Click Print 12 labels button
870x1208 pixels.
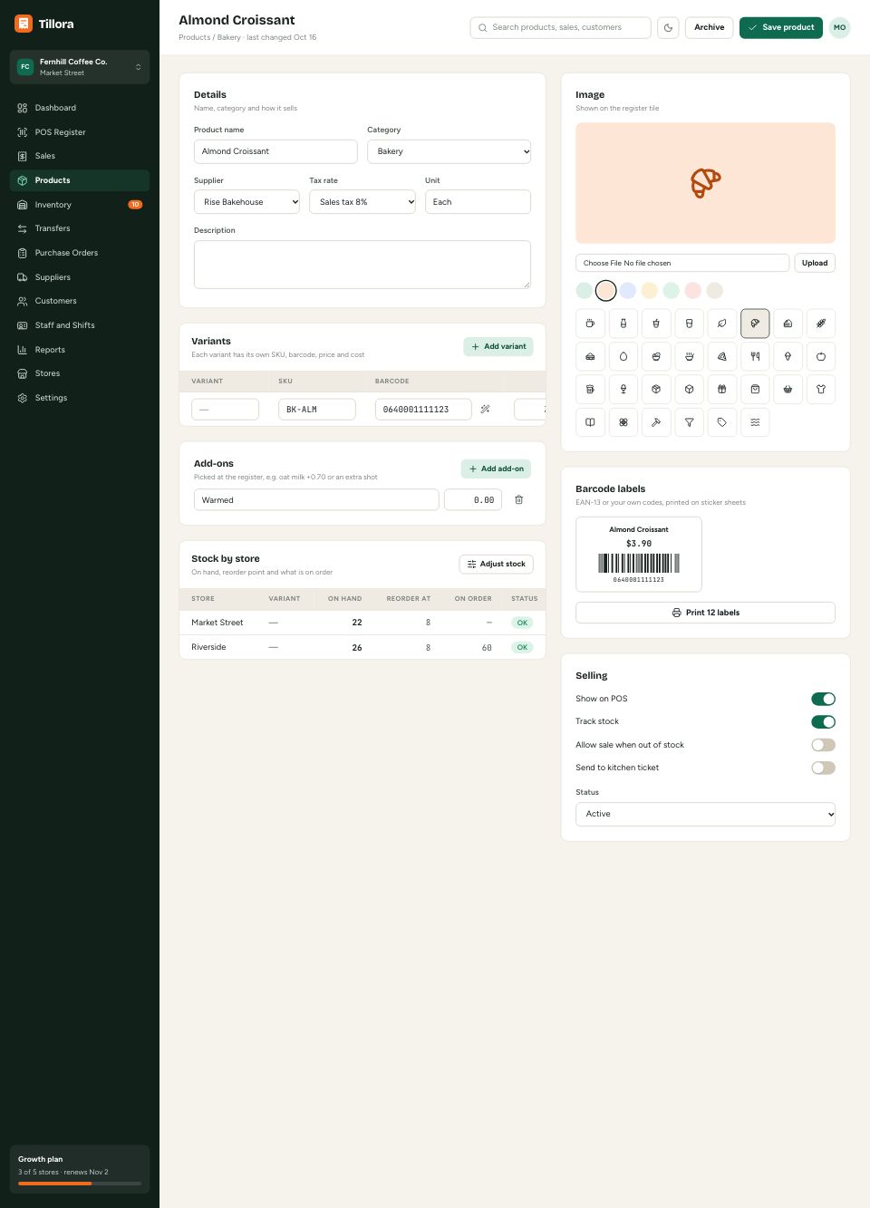pyautogui.click(x=705, y=613)
